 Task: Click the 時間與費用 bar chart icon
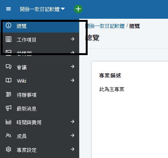(x=8, y=122)
